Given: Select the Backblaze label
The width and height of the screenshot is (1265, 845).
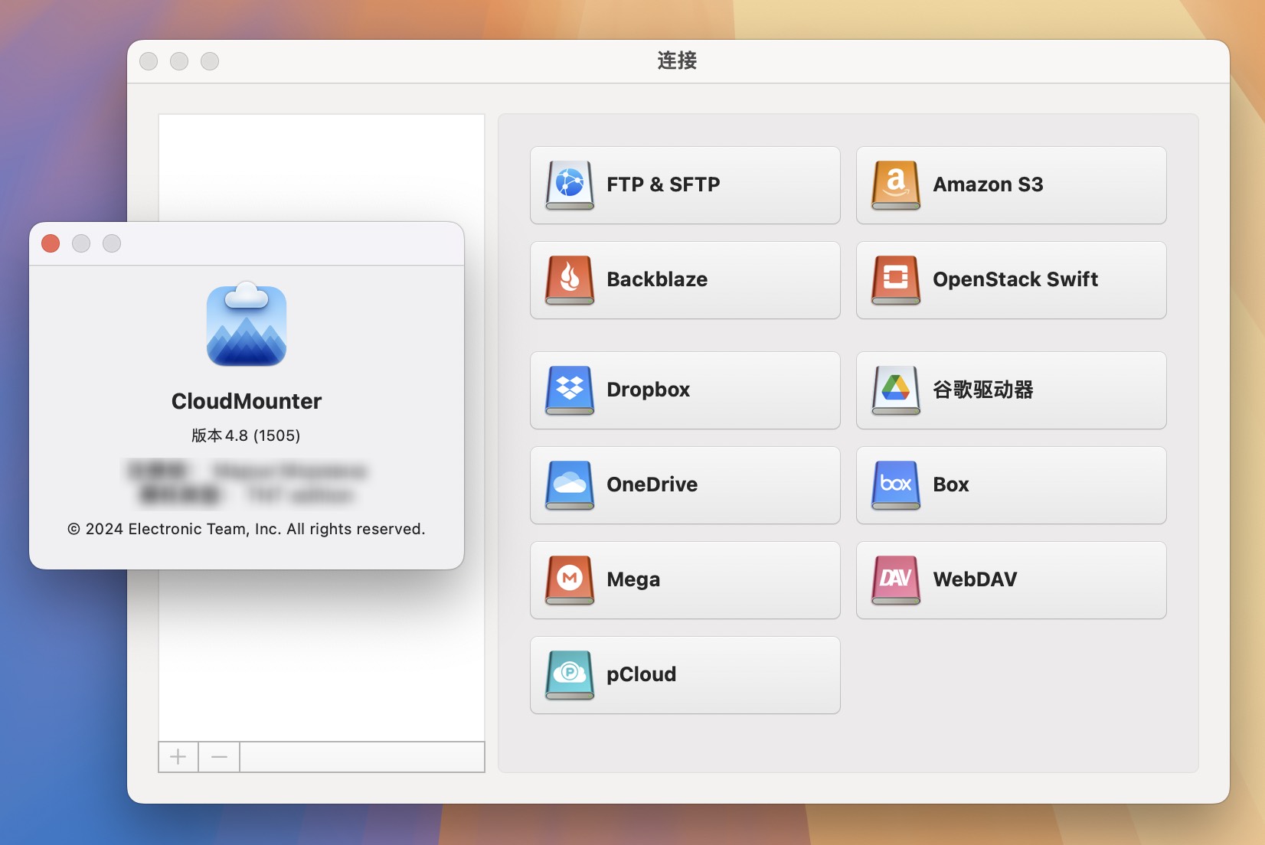Looking at the screenshot, I should pyautogui.click(x=657, y=279).
